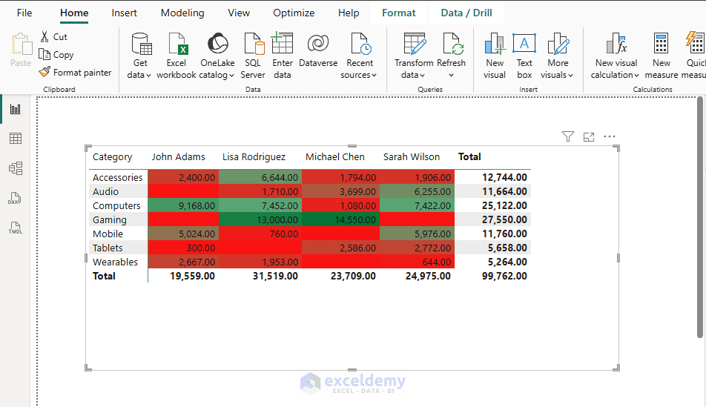The height and width of the screenshot is (407, 706).
Task: Open Enter data table
Action: click(283, 56)
